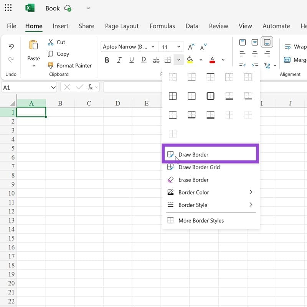Screen dimensions: 307x307
Task: Open the font size 11 dropdown
Action: 178,47
